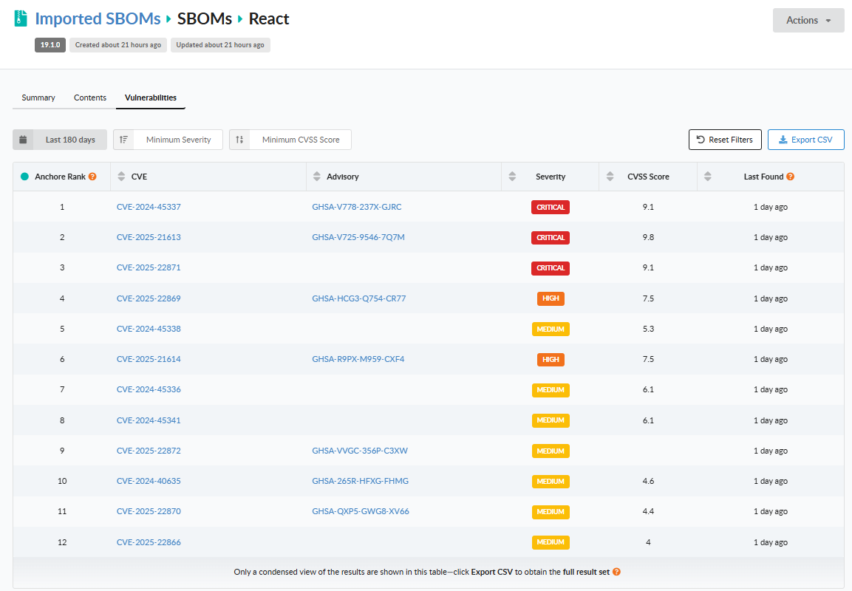Sort table by Advisory column arrows
This screenshot has width=852, height=591.
(317, 177)
